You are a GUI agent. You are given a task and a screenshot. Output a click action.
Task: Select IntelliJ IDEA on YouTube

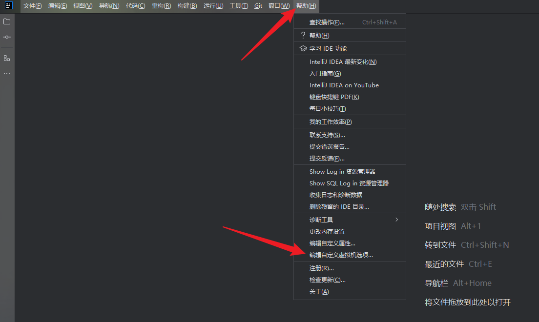point(350,85)
